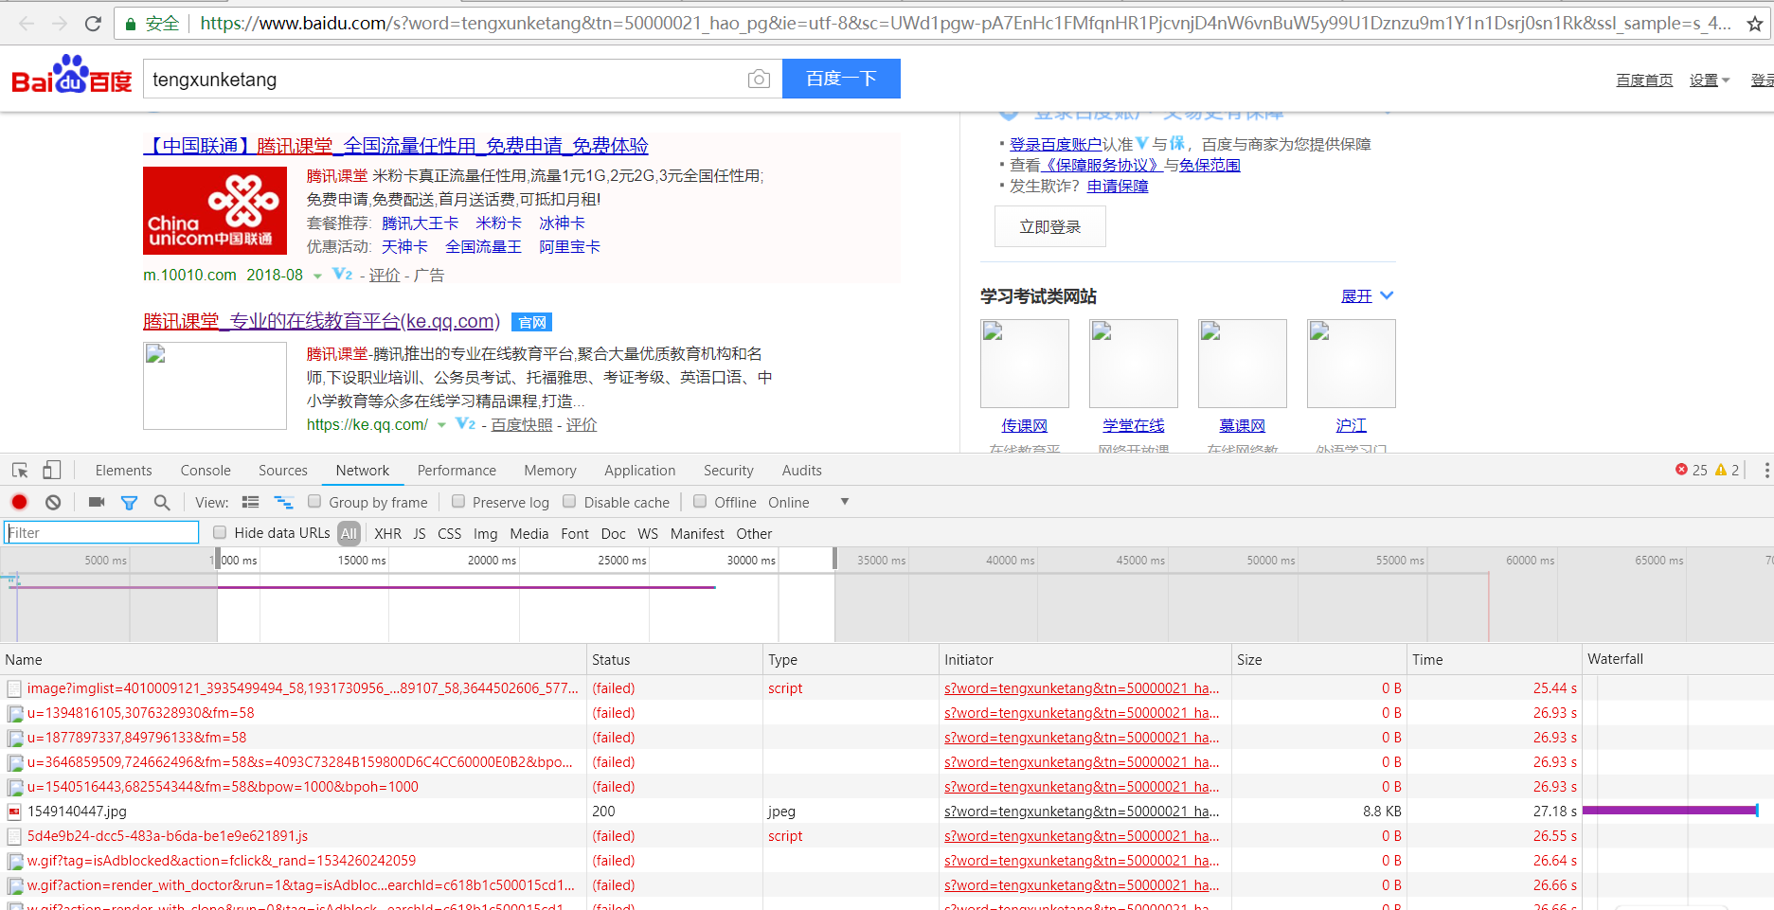
Task: Stop network recording with red button
Action: tap(20, 502)
